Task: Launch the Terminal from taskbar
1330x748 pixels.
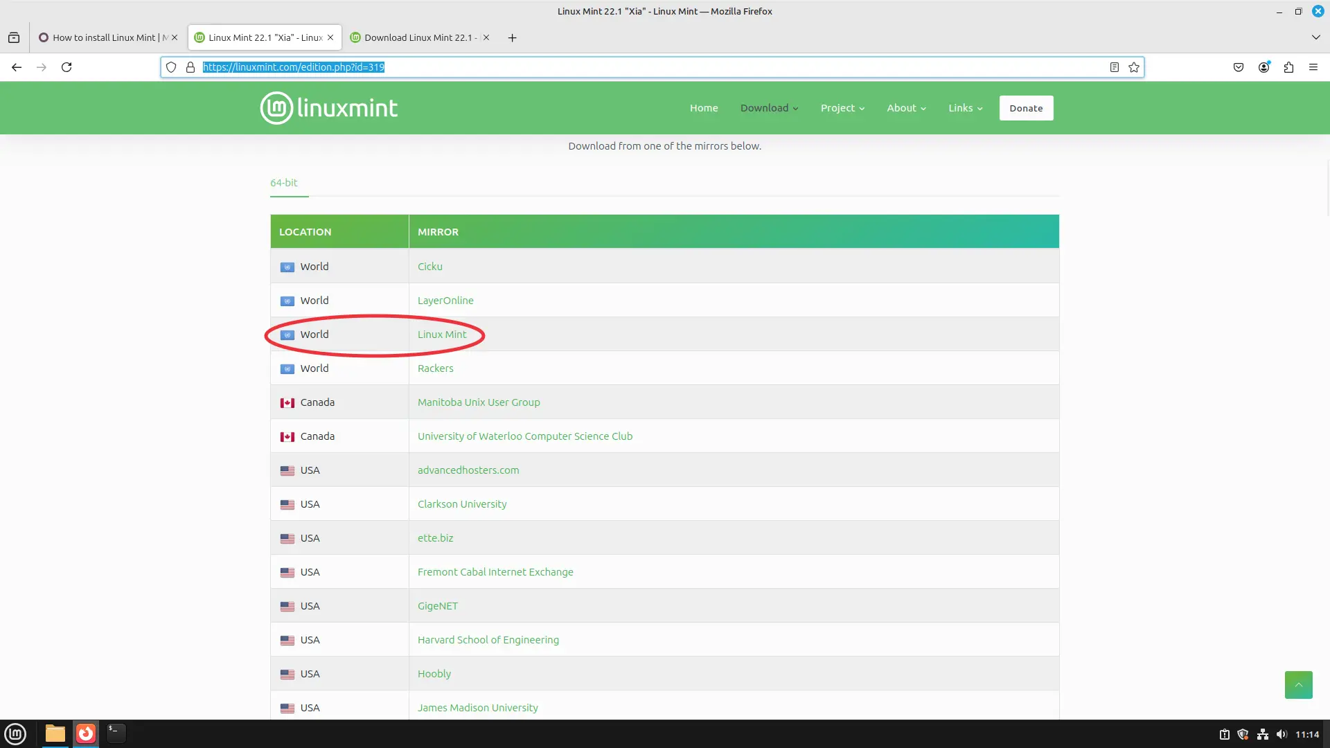Action: tap(116, 733)
